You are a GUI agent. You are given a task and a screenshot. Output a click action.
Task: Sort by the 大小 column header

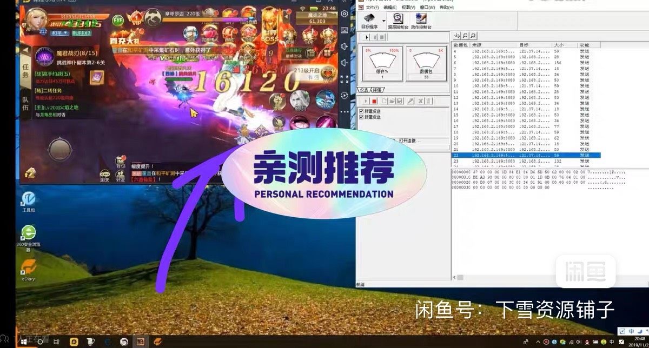click(x=565, y=45)
